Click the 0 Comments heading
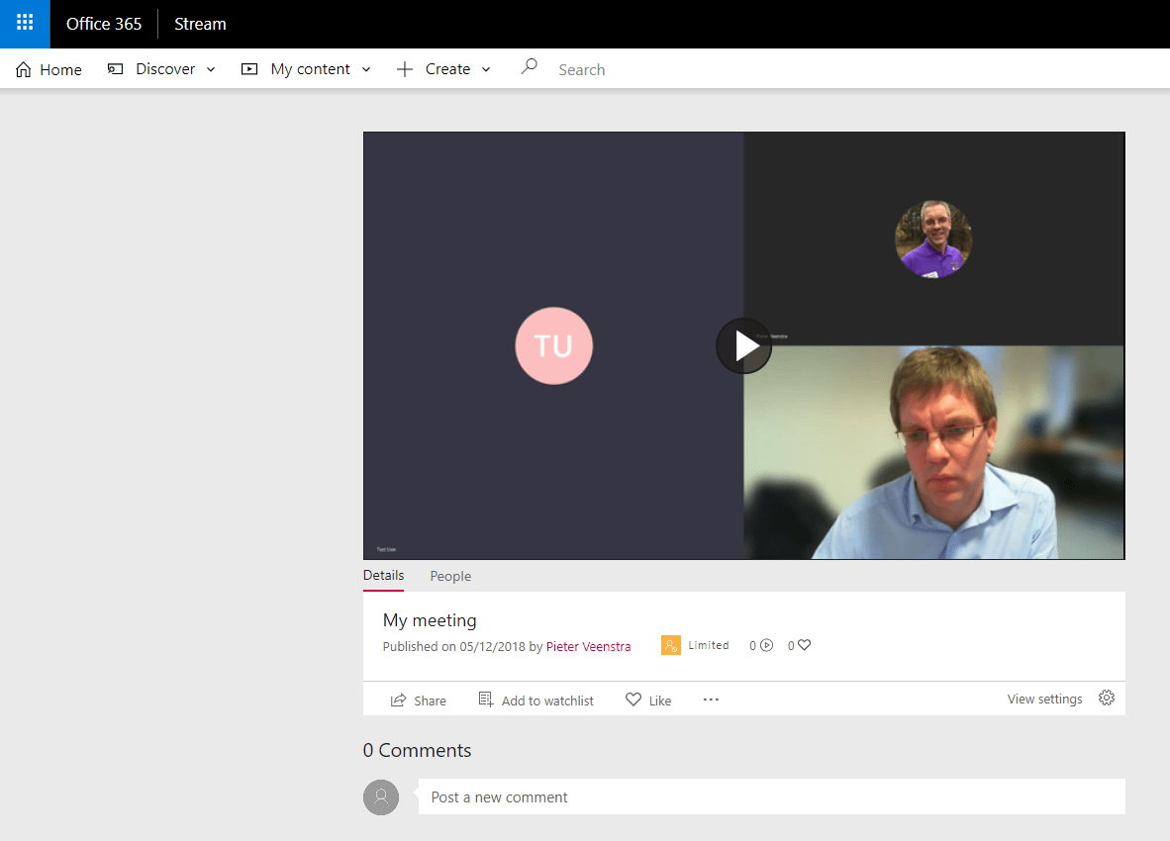 point(417,750)
